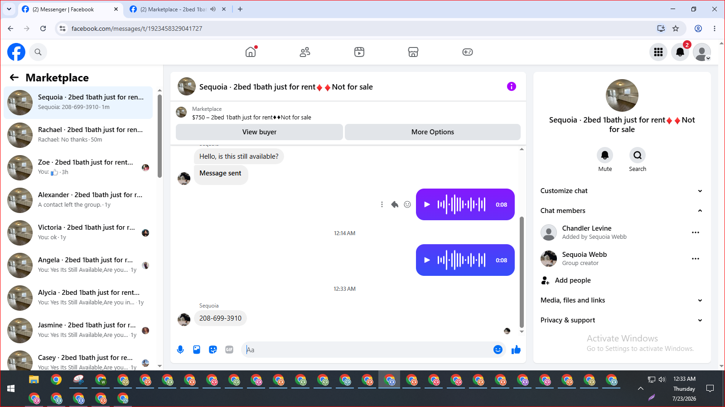Viewport: 725px width, 407px height.
Task: Choose a sticker in composer
Action: 213,350
